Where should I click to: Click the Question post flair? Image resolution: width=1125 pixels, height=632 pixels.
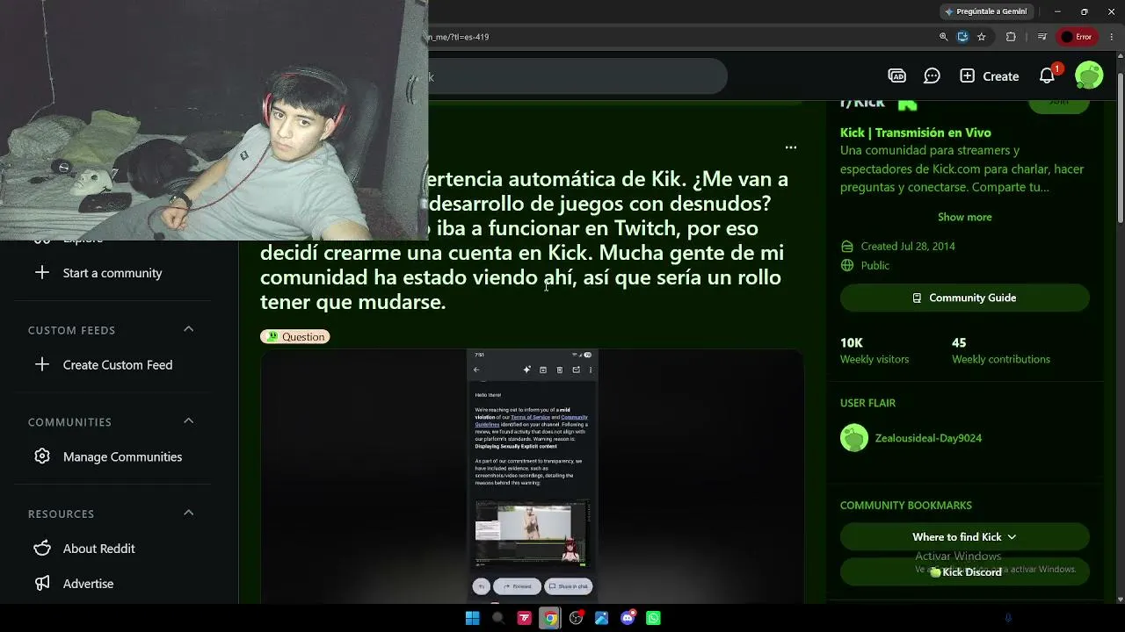click(x=295, y=336)
